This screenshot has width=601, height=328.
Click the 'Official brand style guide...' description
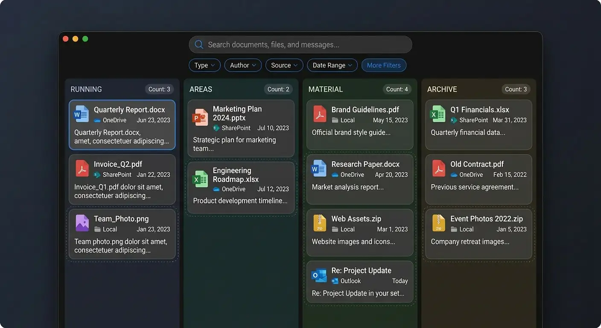point(351,132)
